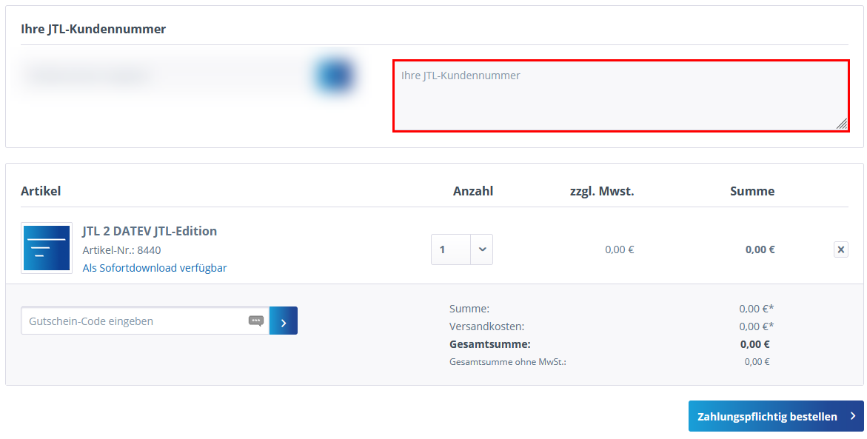Click the chevron on the order button
The width and height of the screenshot is (867, 439).
tap(853, 417)
